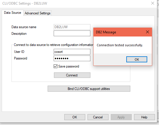Select the Data Source tab
This screenshot has width=159, height=125.
tap(13, 13)
